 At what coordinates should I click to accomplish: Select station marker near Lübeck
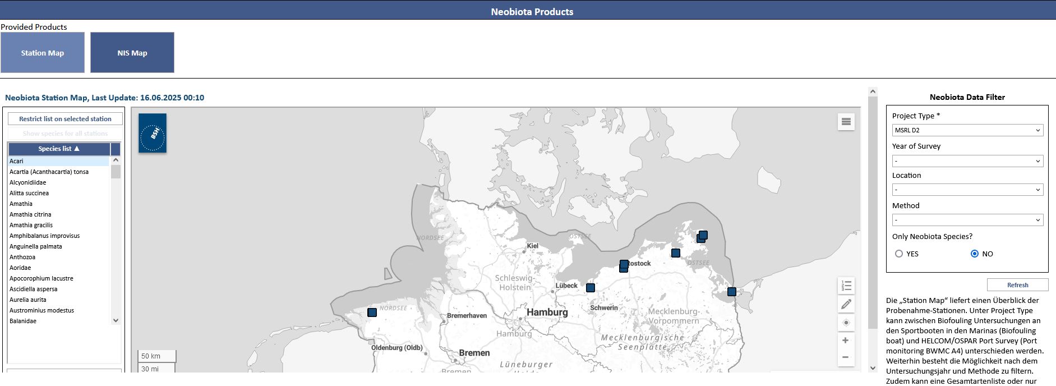(x=590, y=288)
